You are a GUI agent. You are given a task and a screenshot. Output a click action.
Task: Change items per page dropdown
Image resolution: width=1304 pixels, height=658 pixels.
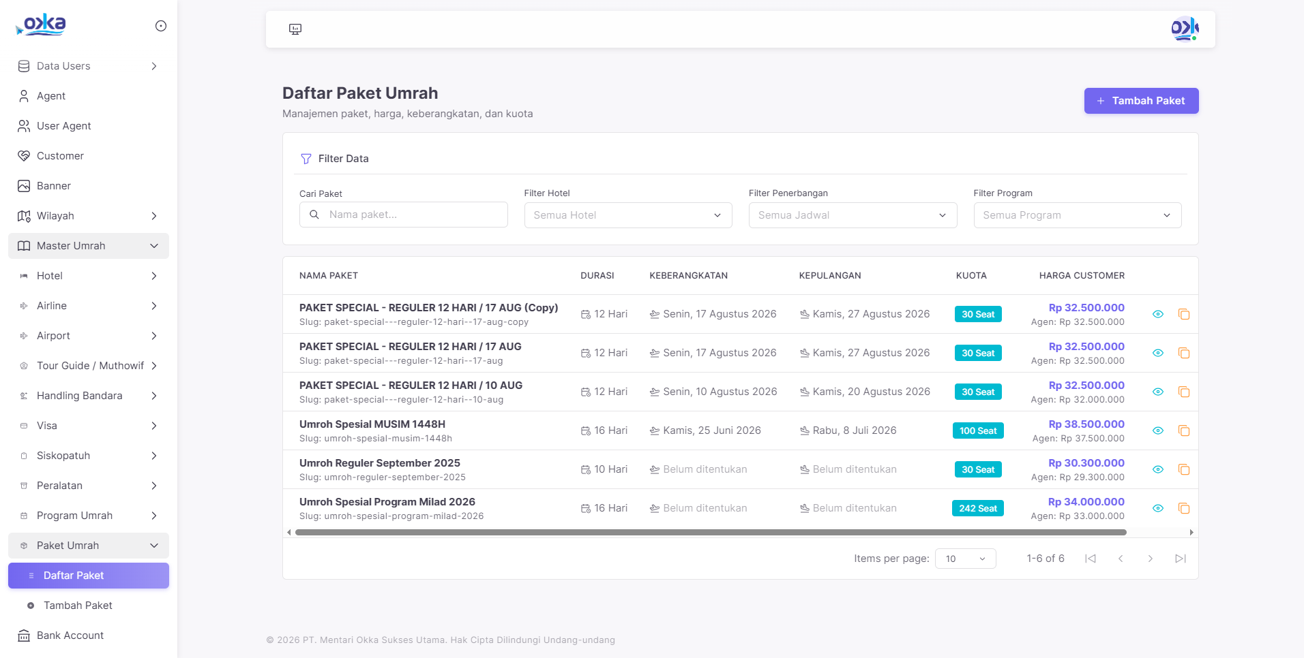(966, 559)
